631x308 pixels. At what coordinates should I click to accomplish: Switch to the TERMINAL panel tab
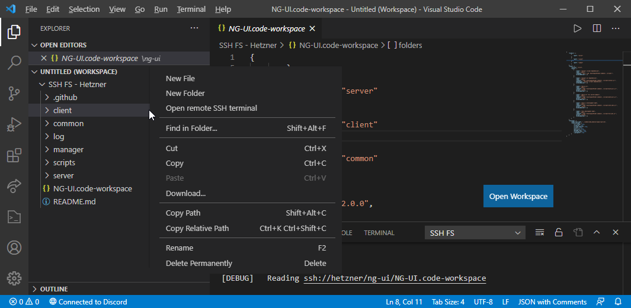[379, 233]
